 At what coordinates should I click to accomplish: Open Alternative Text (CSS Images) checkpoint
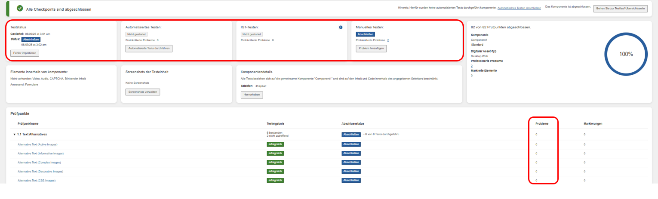coord(37,181)
